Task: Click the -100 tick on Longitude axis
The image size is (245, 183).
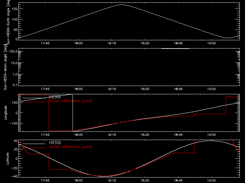Action: point(13,123)
